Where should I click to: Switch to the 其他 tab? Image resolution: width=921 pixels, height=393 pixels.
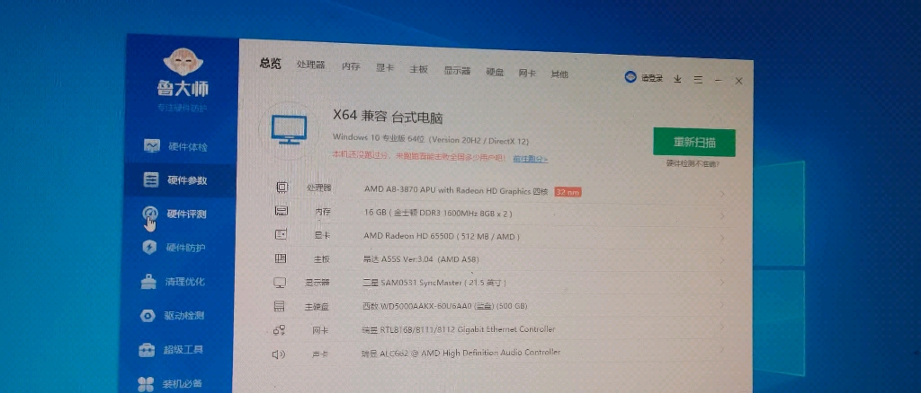coord(559,74)
